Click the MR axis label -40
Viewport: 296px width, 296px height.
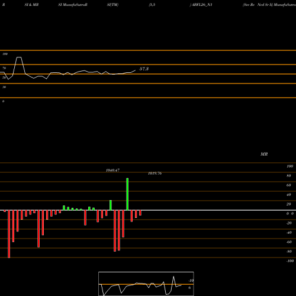click(x=289, y=233)
